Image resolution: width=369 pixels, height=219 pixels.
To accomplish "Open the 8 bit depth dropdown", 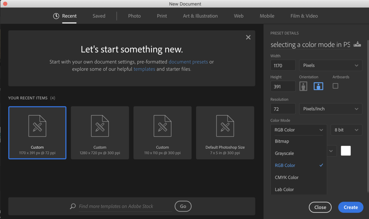I will pyautogui.click(x=346, y=130).
